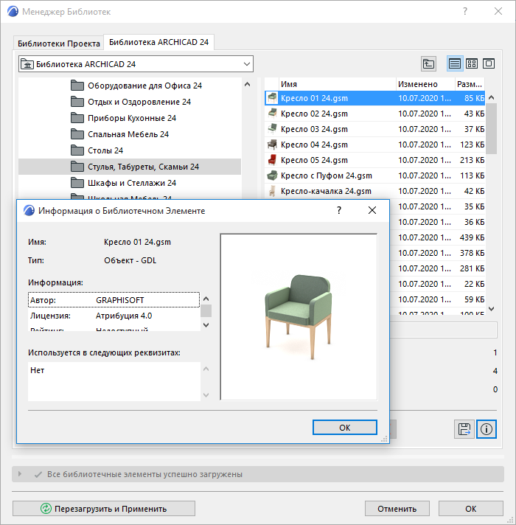This screenshot has height=525, width=516.
Task: Select file Кресло 04 24.gsm
Action: pyautogui.click(x=374, y=145)
